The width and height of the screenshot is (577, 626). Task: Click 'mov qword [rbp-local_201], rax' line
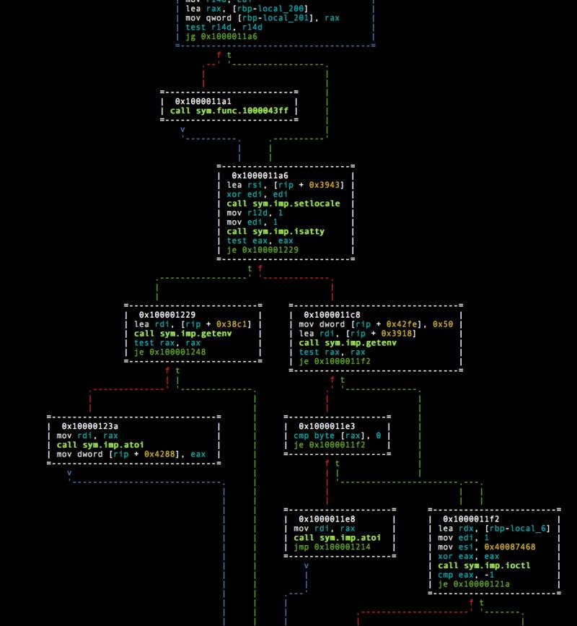pyautogui.click(x=263, y=18)
